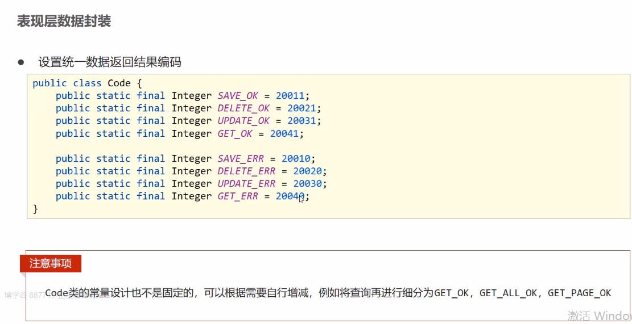Click the red 注意事项 label

point(51,263)
